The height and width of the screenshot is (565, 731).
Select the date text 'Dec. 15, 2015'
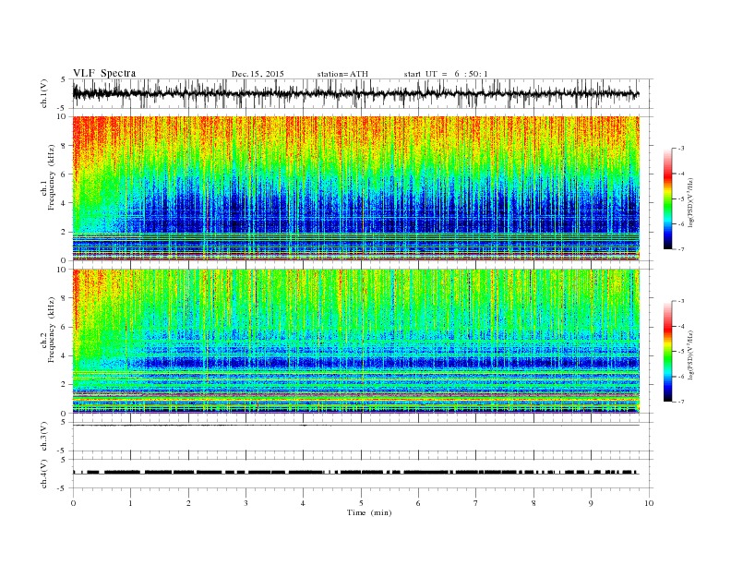[x=258, y=74]
